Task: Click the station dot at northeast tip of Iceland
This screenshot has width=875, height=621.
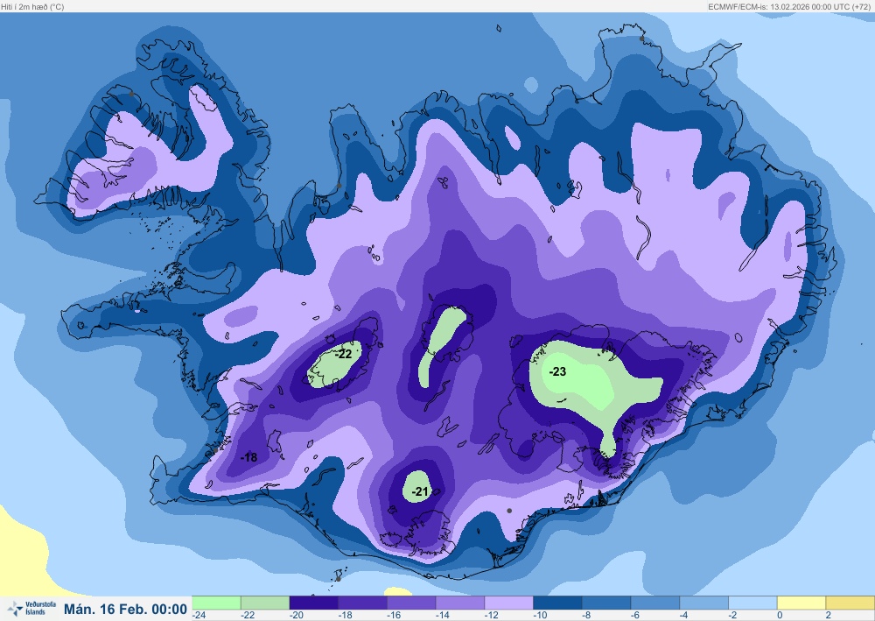Action: pos(641,39)
